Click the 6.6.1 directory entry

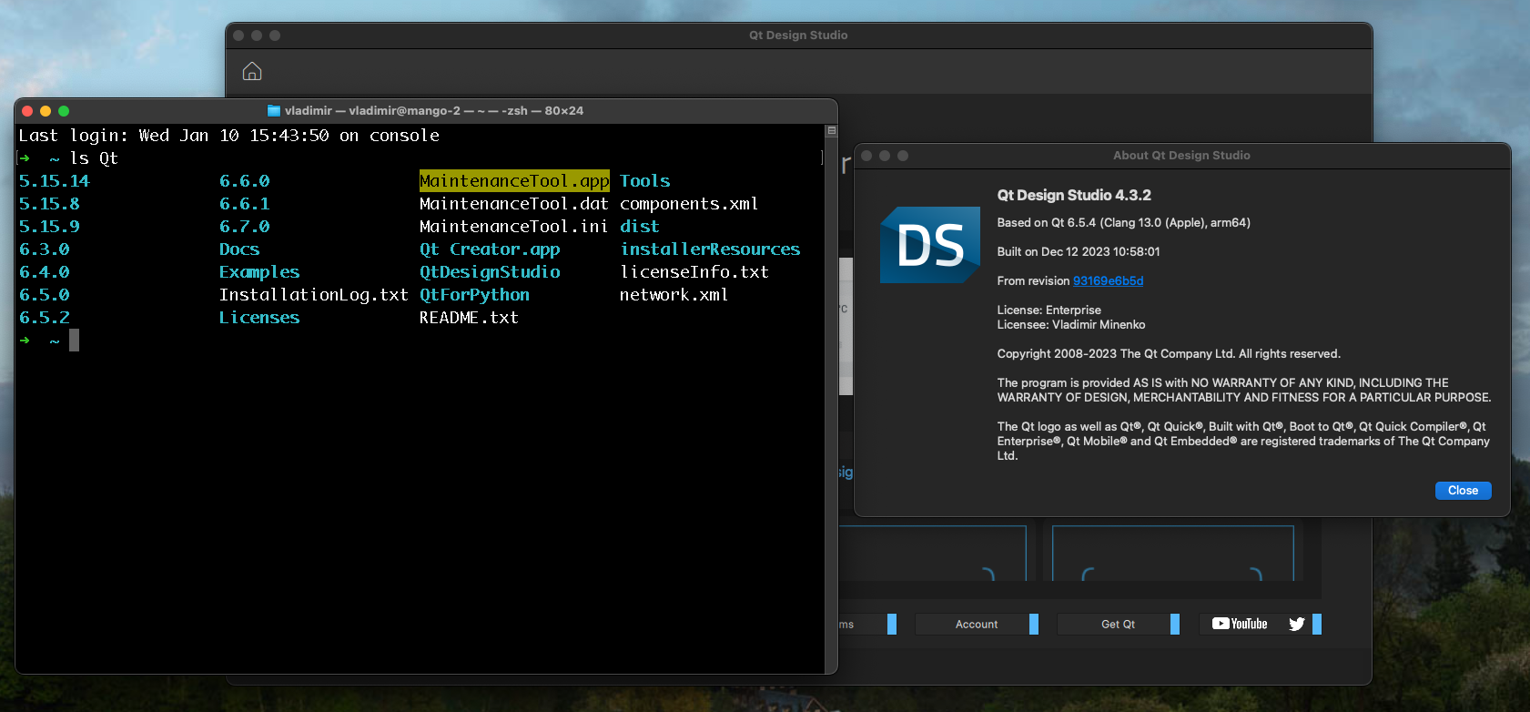(245, 204)
